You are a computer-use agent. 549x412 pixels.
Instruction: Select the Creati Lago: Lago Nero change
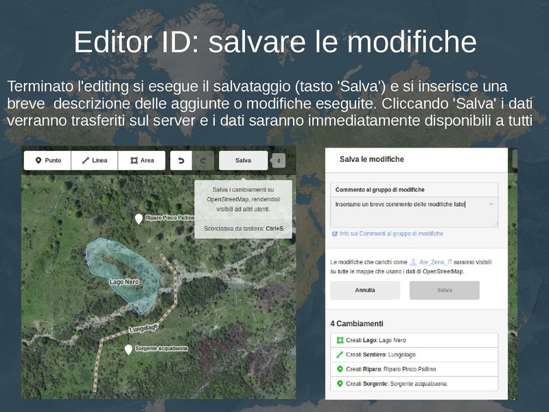tap(414, 341)
